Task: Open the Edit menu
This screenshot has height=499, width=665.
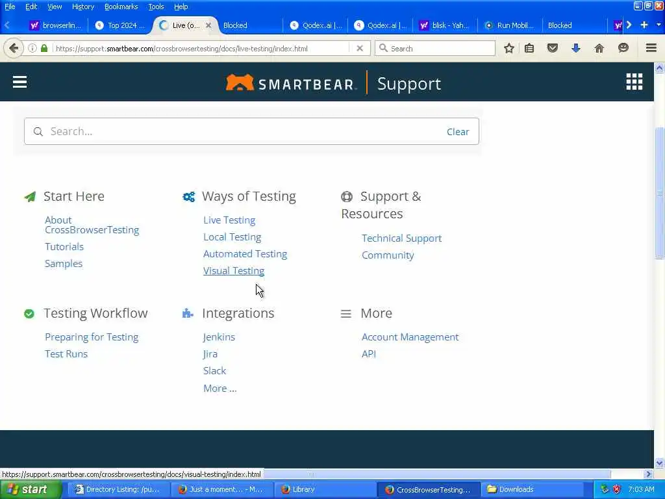Action: click(31, 6)
